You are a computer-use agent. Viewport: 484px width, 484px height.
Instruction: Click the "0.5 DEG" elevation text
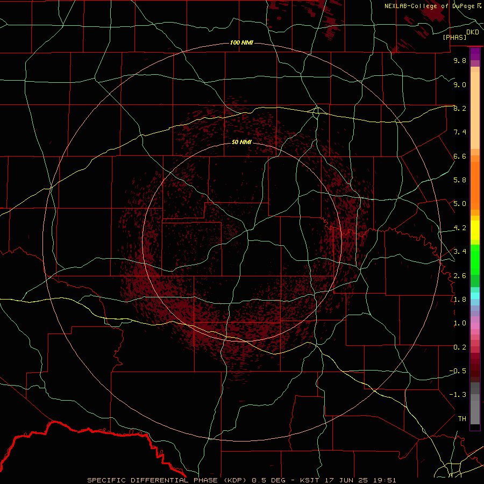pyautogui.click(x=269, y=480)
